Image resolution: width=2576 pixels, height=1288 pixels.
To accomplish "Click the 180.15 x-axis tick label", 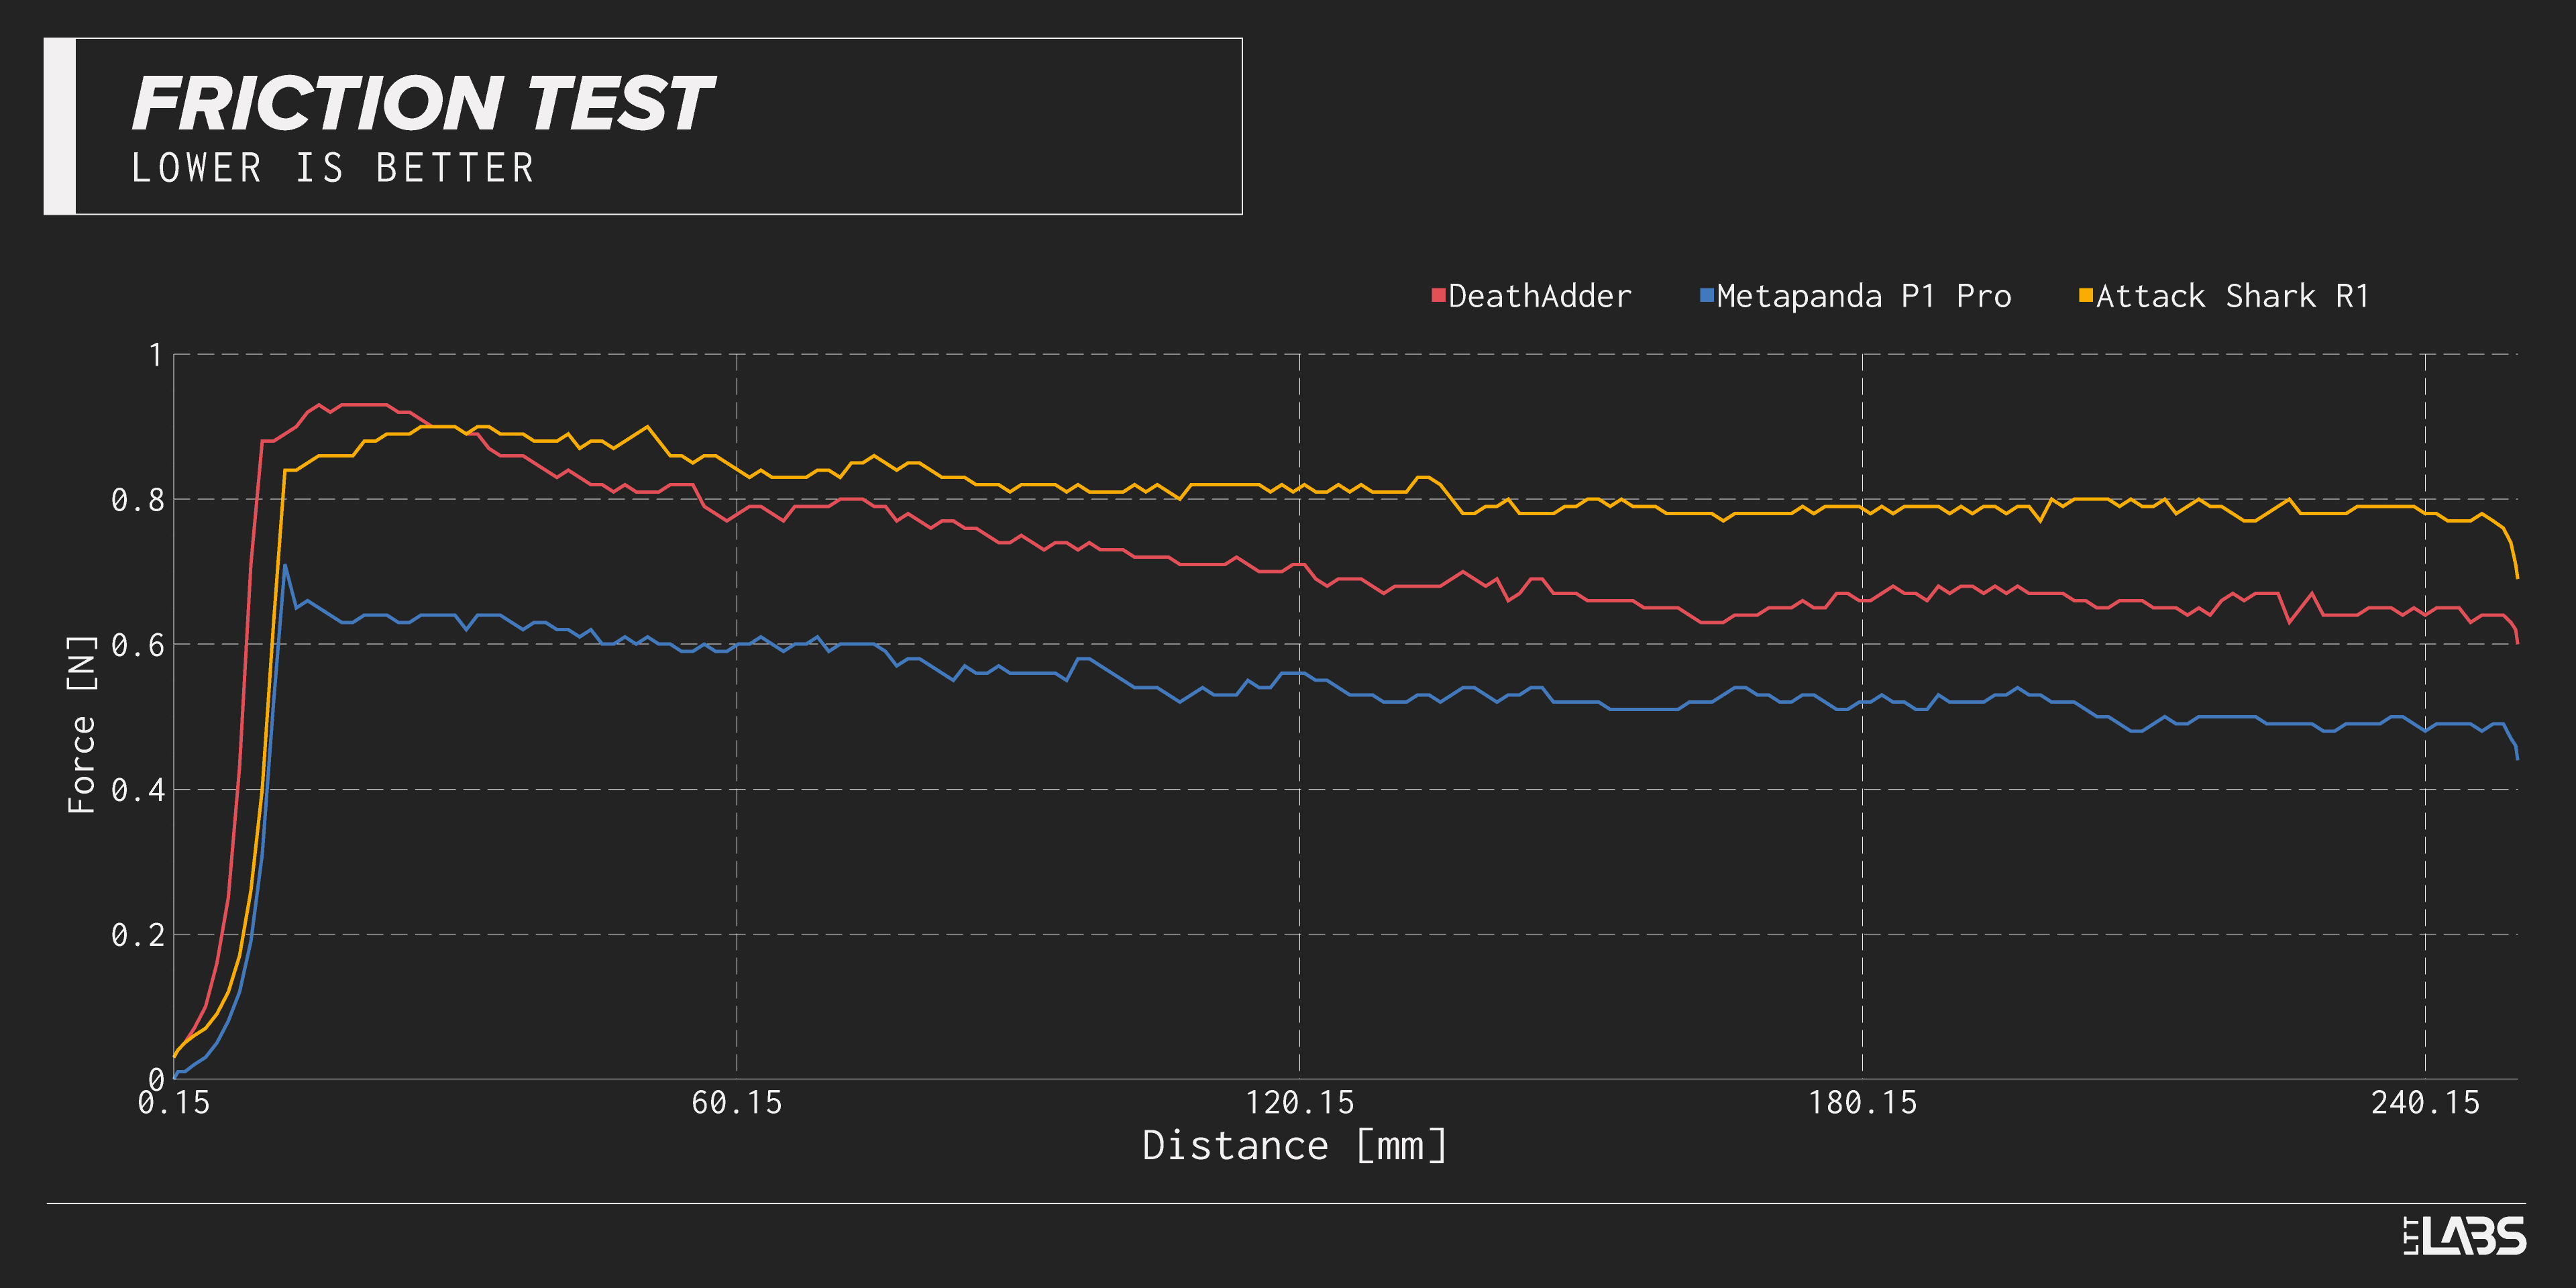I will point(1862,1103).
